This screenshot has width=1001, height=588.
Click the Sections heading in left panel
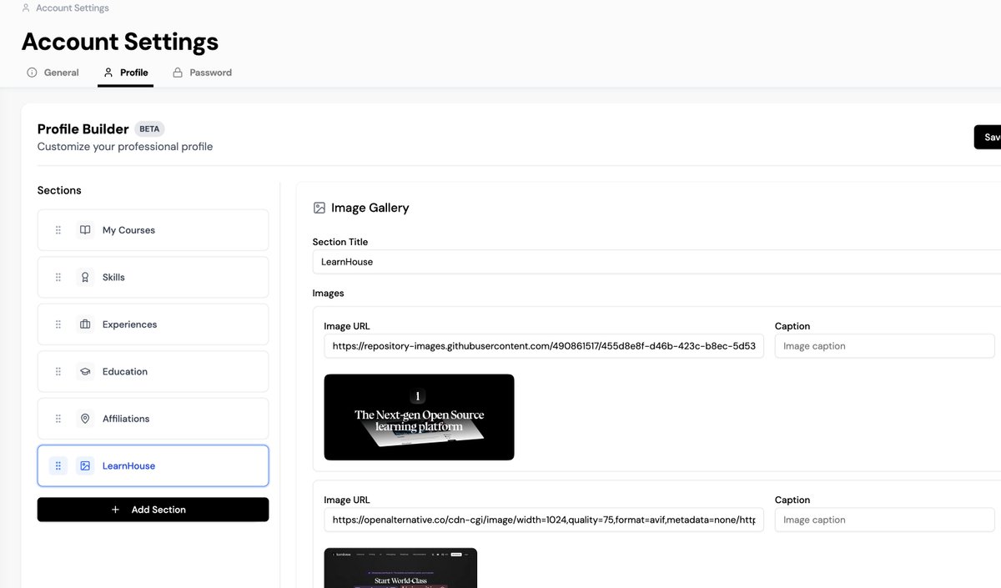(x=59, y=190)
